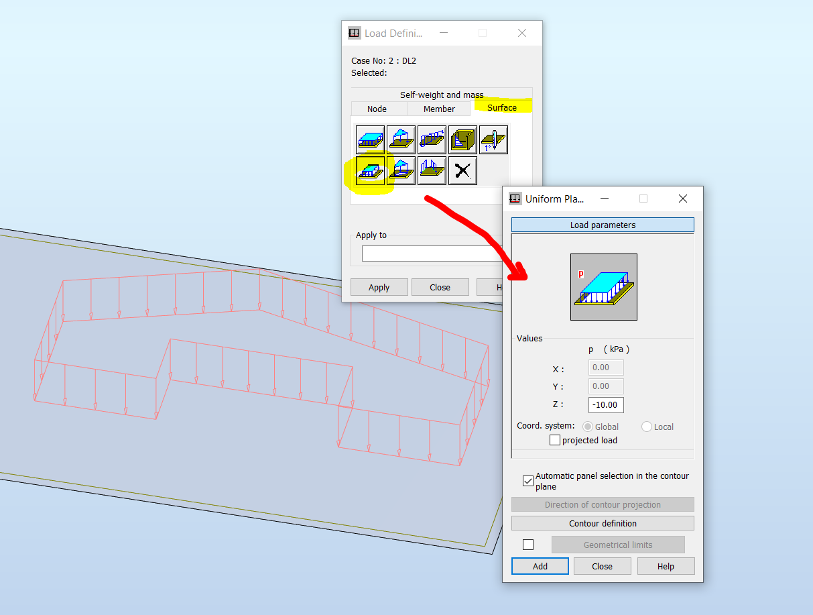
Task: Edit the Z load value field
Action: click(605, 404)
